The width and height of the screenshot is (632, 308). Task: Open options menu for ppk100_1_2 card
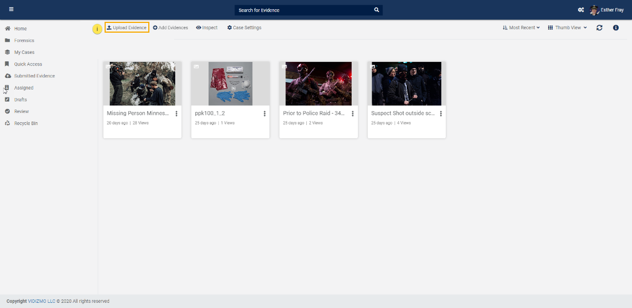point(264,114)
